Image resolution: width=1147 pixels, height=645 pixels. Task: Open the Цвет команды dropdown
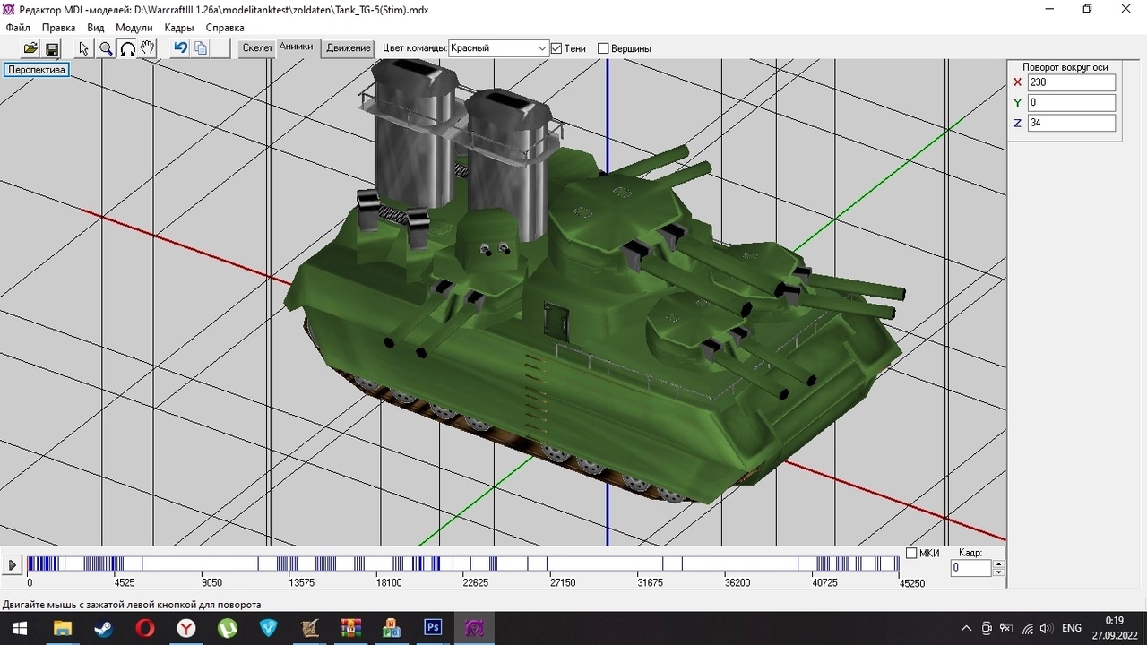542,48
